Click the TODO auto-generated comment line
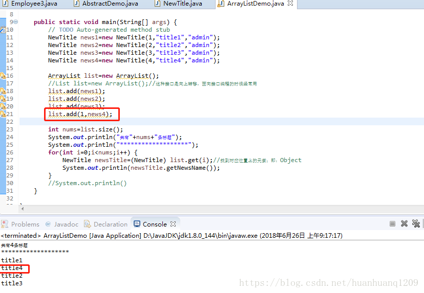 [x=109, y=30]
